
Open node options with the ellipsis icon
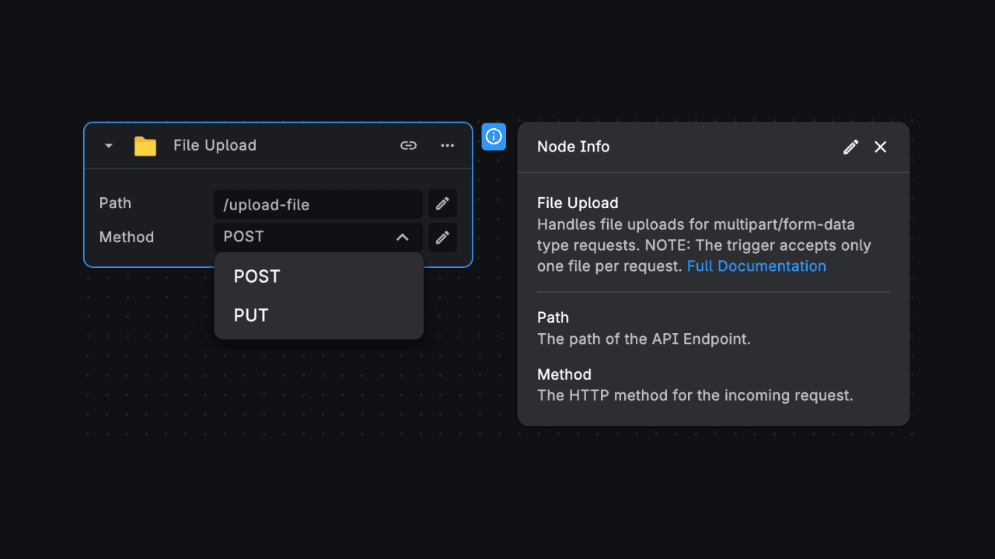point(447,145)
